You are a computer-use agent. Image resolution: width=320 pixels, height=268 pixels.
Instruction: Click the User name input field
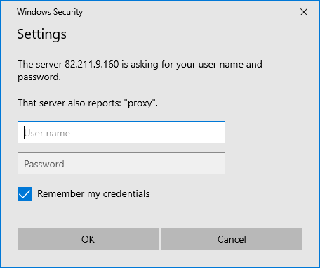[121, 132]
